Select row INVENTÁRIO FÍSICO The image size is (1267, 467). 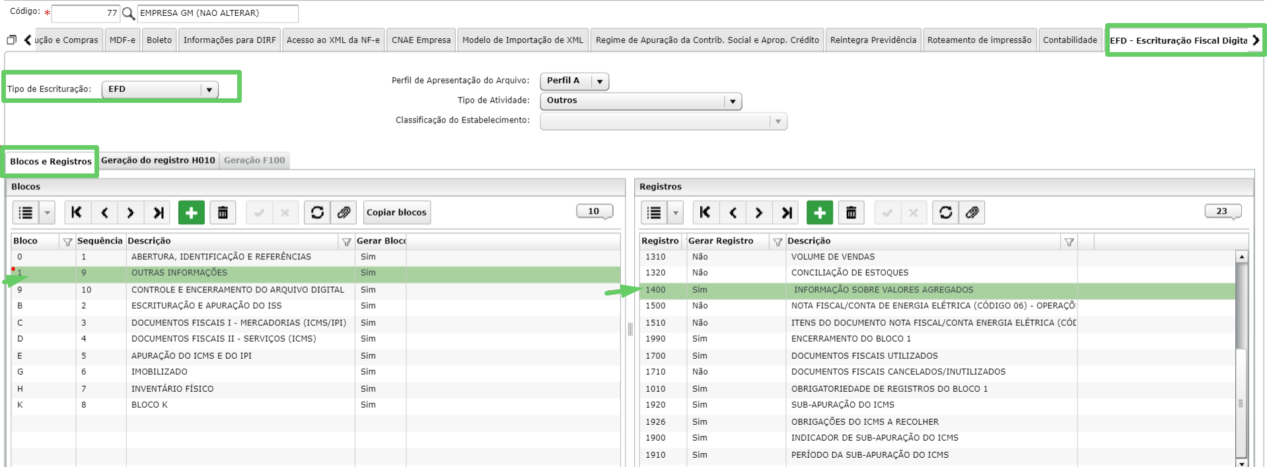click(x=316, y=389)
